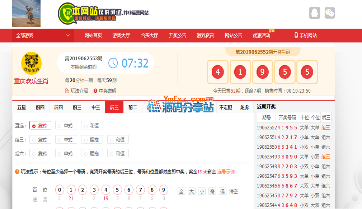This screenshot has width=362, height=209.
Task: Click the QQ penguin contact icon
Action: click(x=314, y=13)
